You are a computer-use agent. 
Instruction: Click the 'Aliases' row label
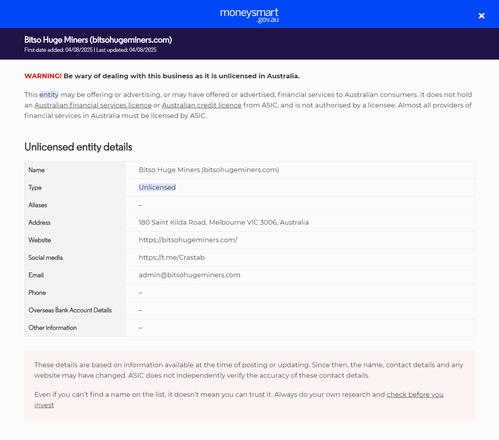click(37, 205)
